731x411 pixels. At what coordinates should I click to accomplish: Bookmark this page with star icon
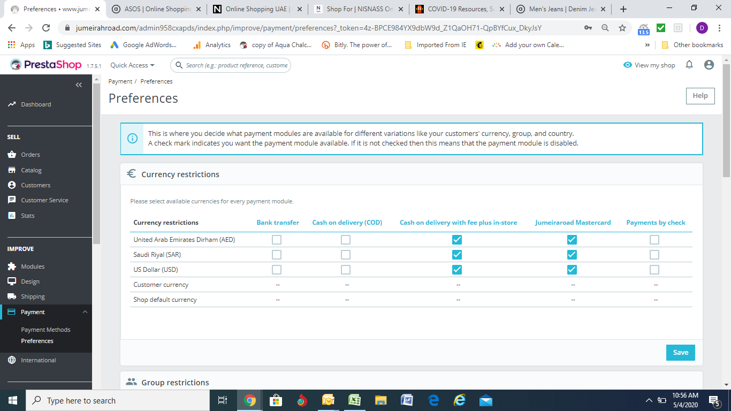(x=622, y=28)
